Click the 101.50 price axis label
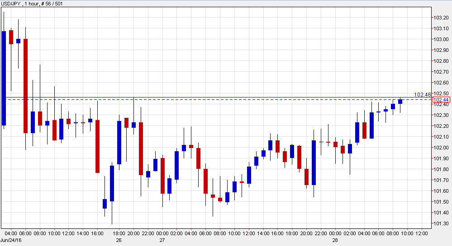 coord(441,202)
